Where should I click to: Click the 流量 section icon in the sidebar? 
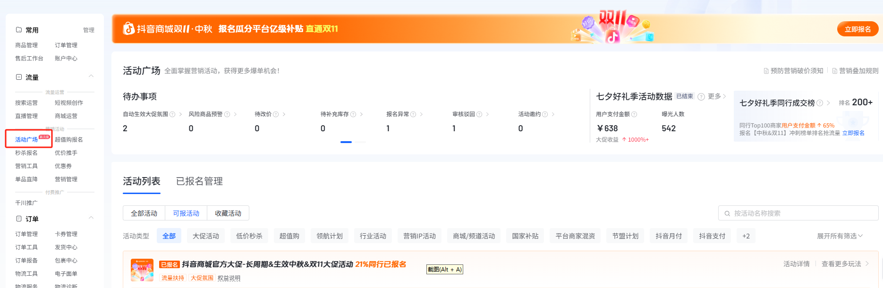19,77
